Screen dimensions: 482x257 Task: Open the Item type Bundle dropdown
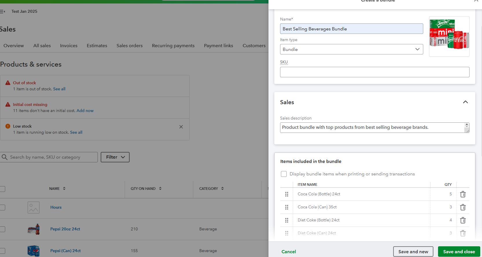coord(352,49)
